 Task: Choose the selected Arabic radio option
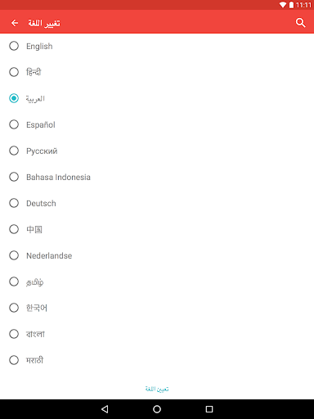click(14, 98)
